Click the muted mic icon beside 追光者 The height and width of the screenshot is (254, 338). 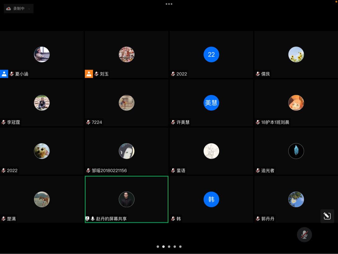point(258,170)
